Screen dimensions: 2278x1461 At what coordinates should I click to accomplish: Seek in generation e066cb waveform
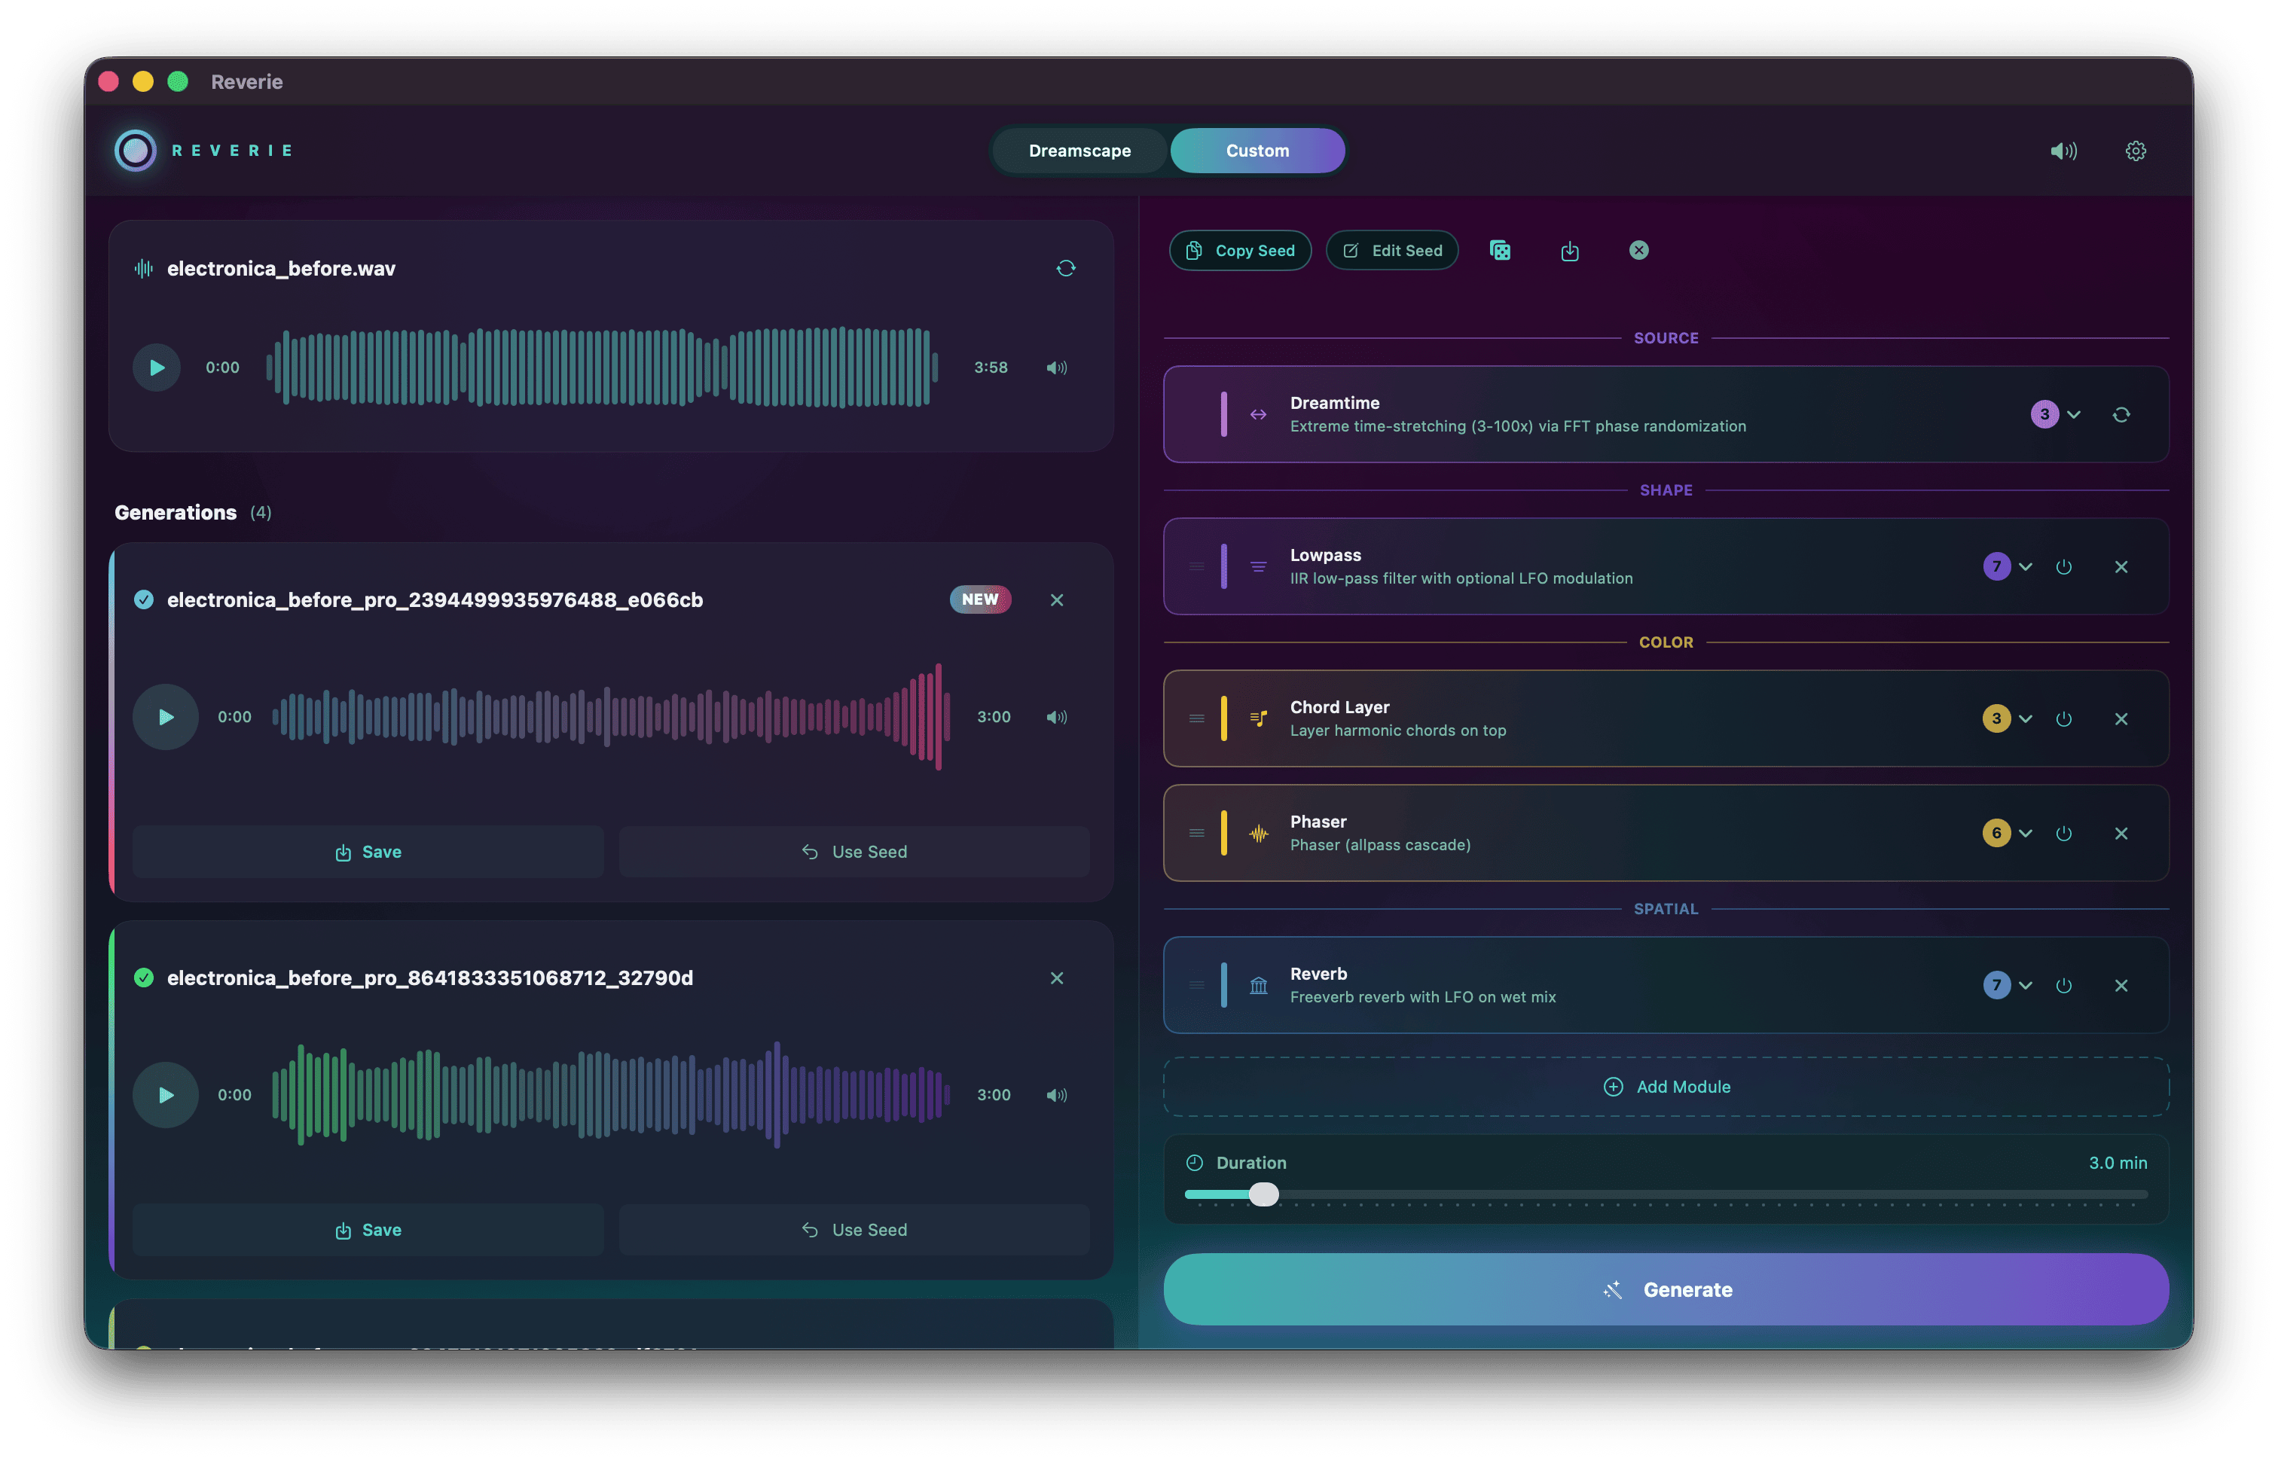tap(611, 717)
